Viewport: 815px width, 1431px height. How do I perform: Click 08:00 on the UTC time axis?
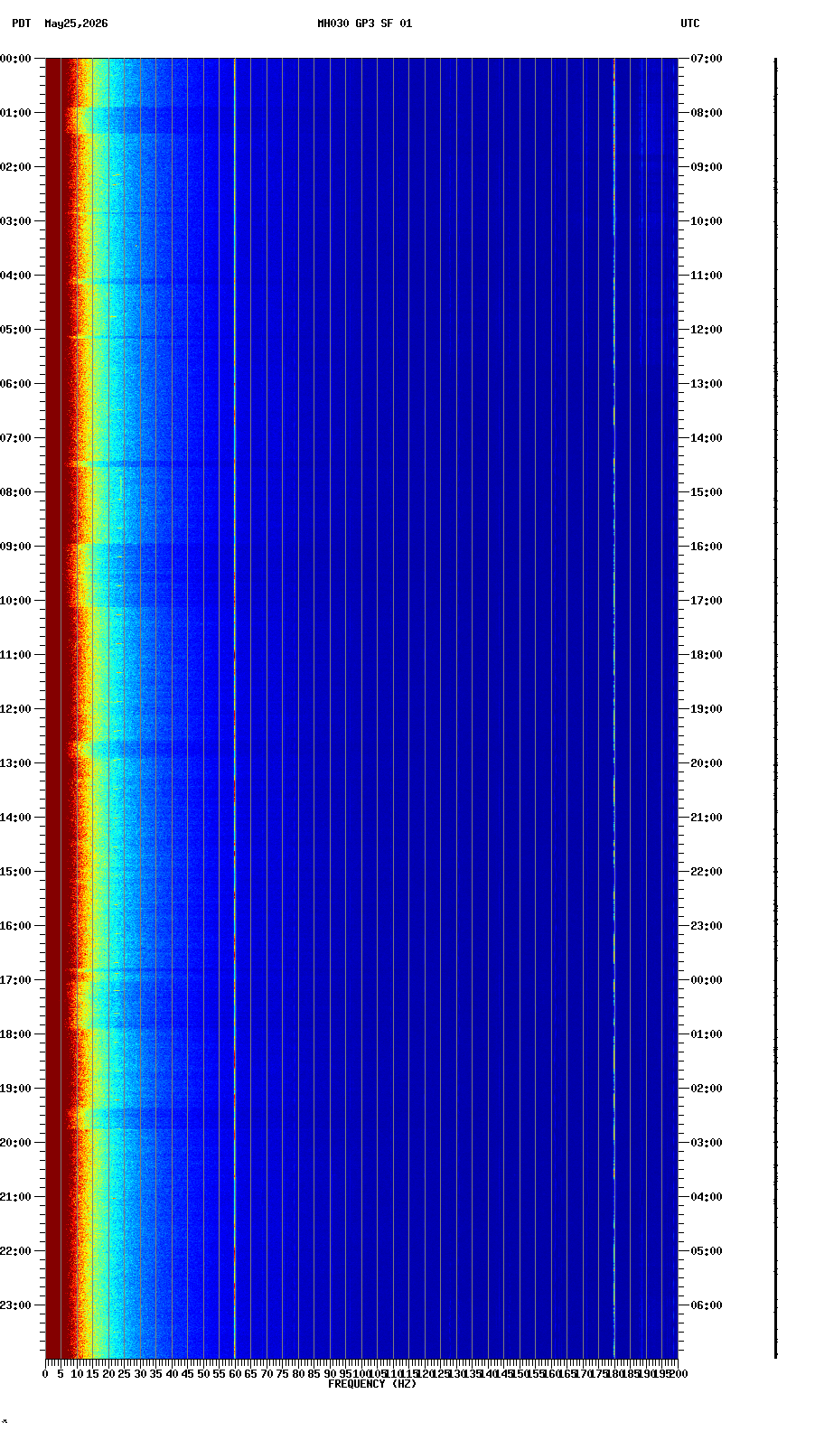pyautogui.click(x=707, y=113)
